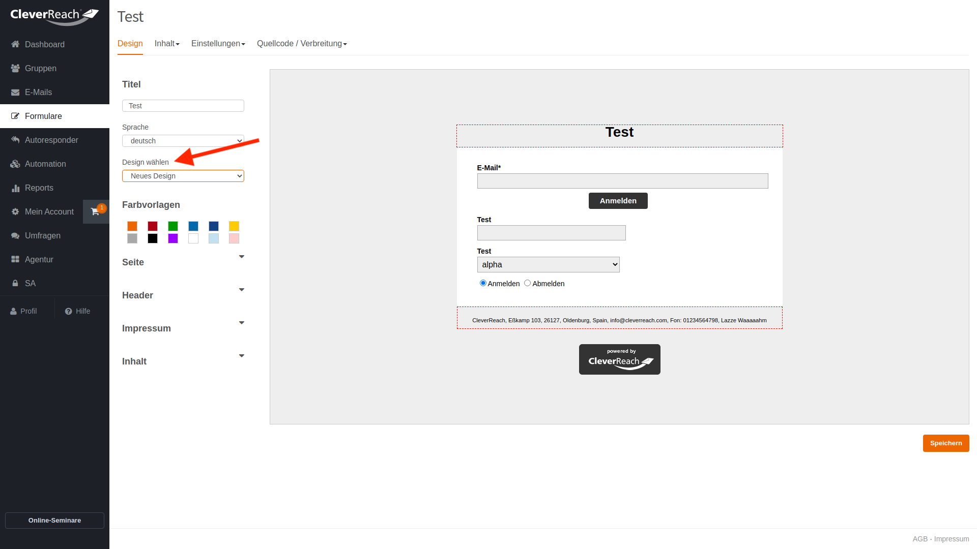Screen dimensions: 977x549
Task: Pick the purple color template swatch
Action: [x=173, y=238]
